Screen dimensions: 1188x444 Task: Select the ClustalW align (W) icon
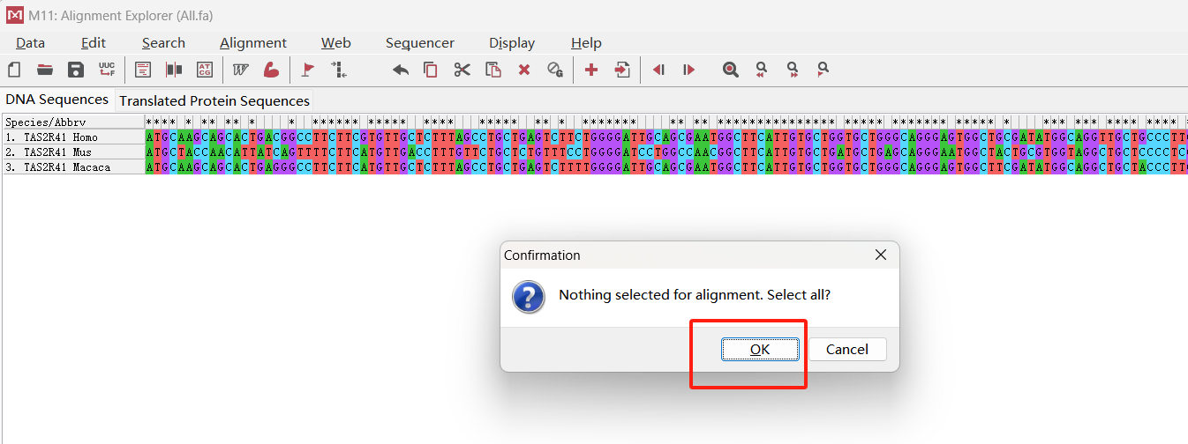[240, 70]
